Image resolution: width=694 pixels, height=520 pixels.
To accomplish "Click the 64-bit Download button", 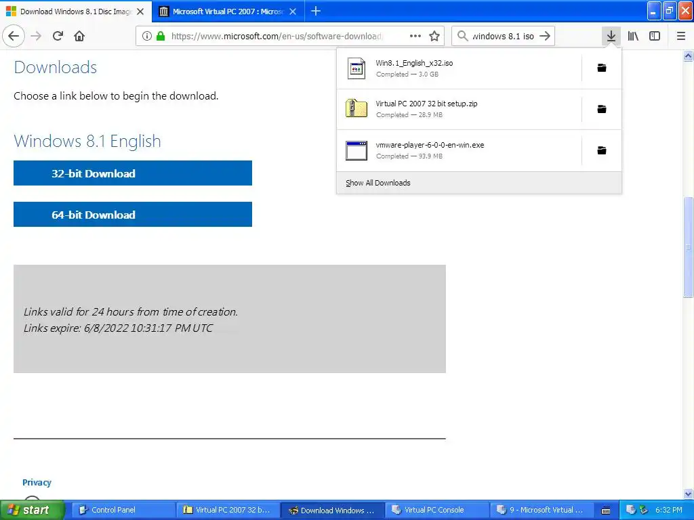I will [133, 215].
